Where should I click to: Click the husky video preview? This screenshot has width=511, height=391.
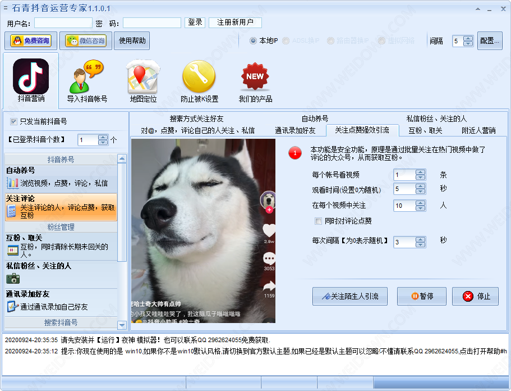click(x=204, y=231)
